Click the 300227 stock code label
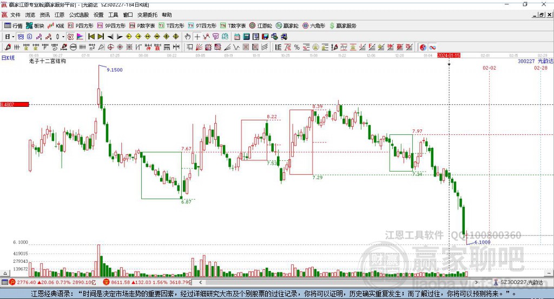The width and height of the screenshot is (554, 299). [x=526, y=62]
